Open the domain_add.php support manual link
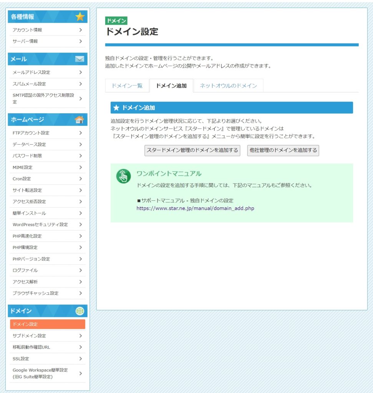The width and height of the screenshot is (373, 393). tap(195, 208)
